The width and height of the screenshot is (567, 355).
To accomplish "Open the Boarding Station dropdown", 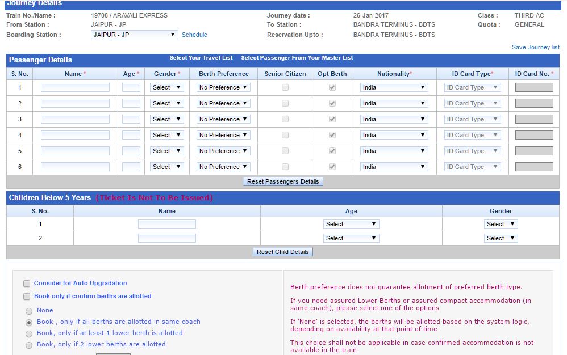I will (135, 35).
